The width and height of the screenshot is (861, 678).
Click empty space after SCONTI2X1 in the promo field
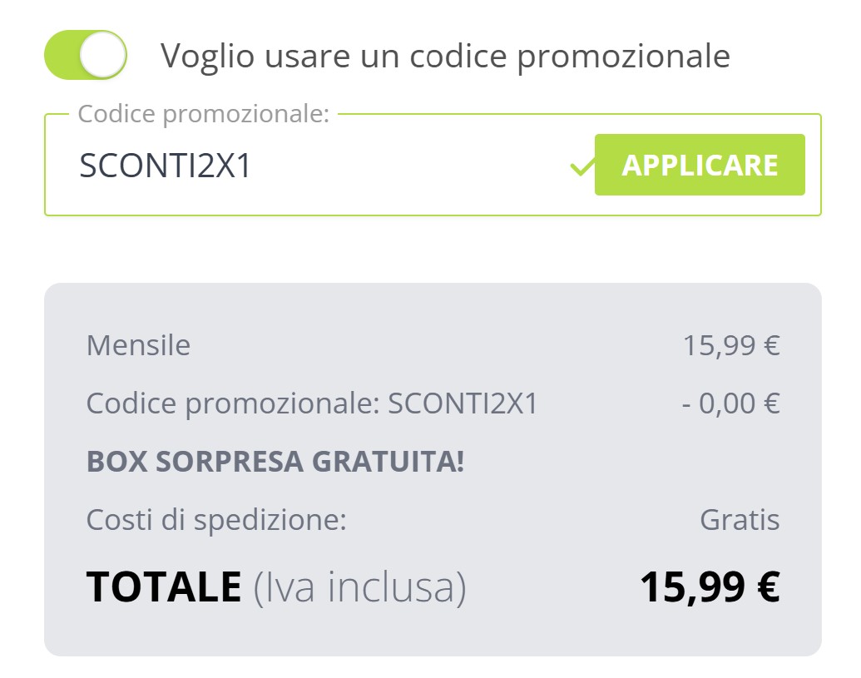[408, 166]
